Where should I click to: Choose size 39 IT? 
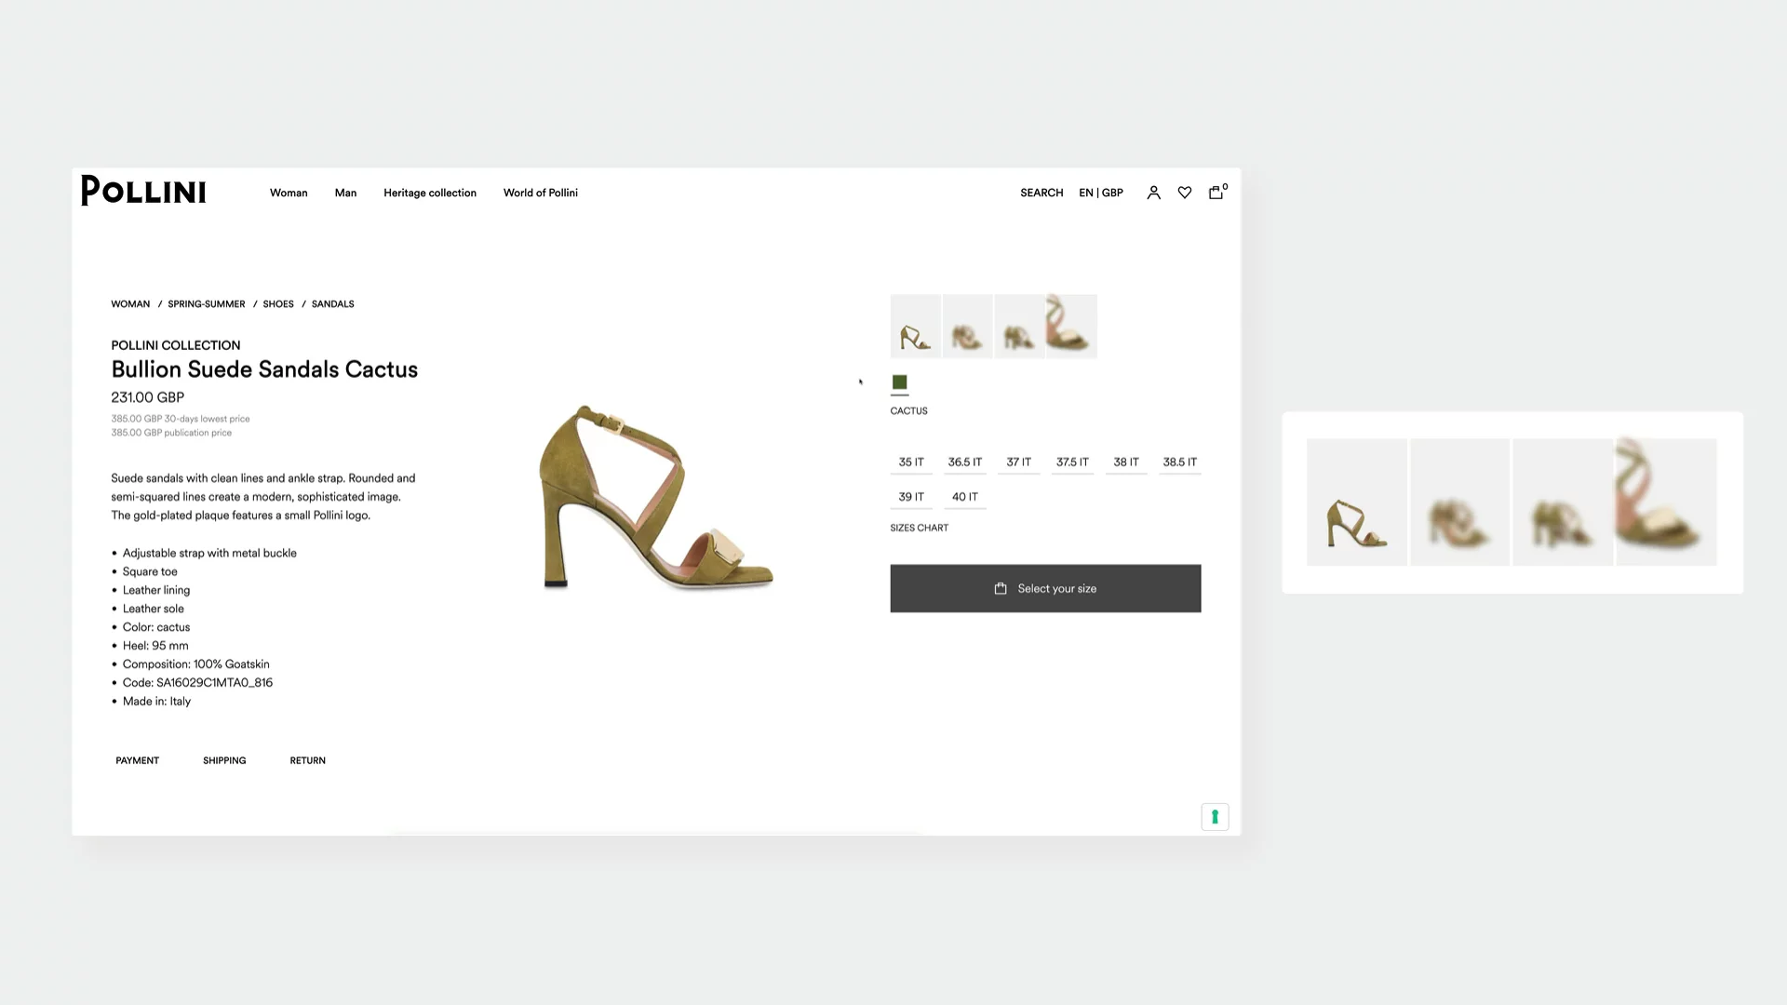tap(911, 497)
